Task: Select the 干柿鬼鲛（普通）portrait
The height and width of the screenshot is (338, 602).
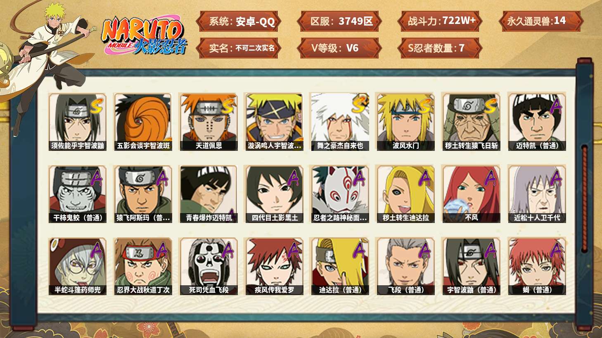Action: 77,194
